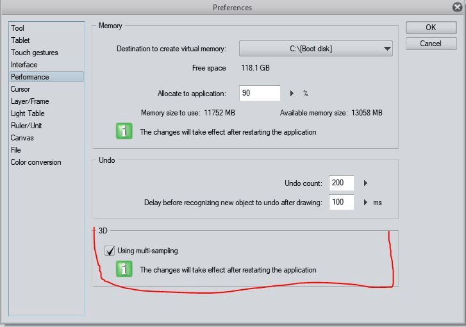Toggle the Using multi-sampling checkbox
This screenshot has width=466, height=327.
110,251
